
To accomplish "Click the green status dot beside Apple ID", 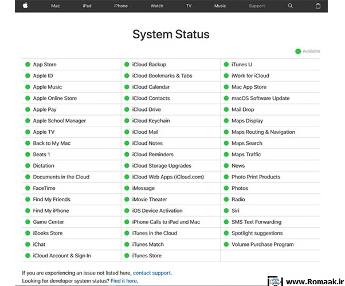I will tap(28, 76).
